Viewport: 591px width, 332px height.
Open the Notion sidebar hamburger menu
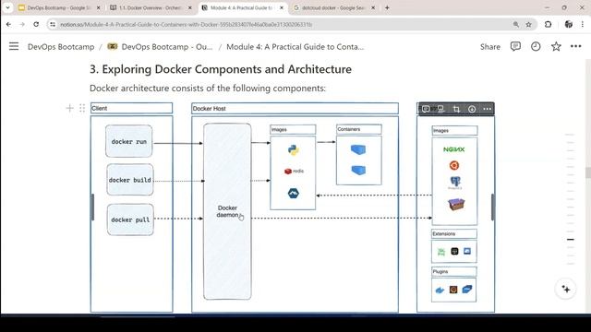point(14,46)
